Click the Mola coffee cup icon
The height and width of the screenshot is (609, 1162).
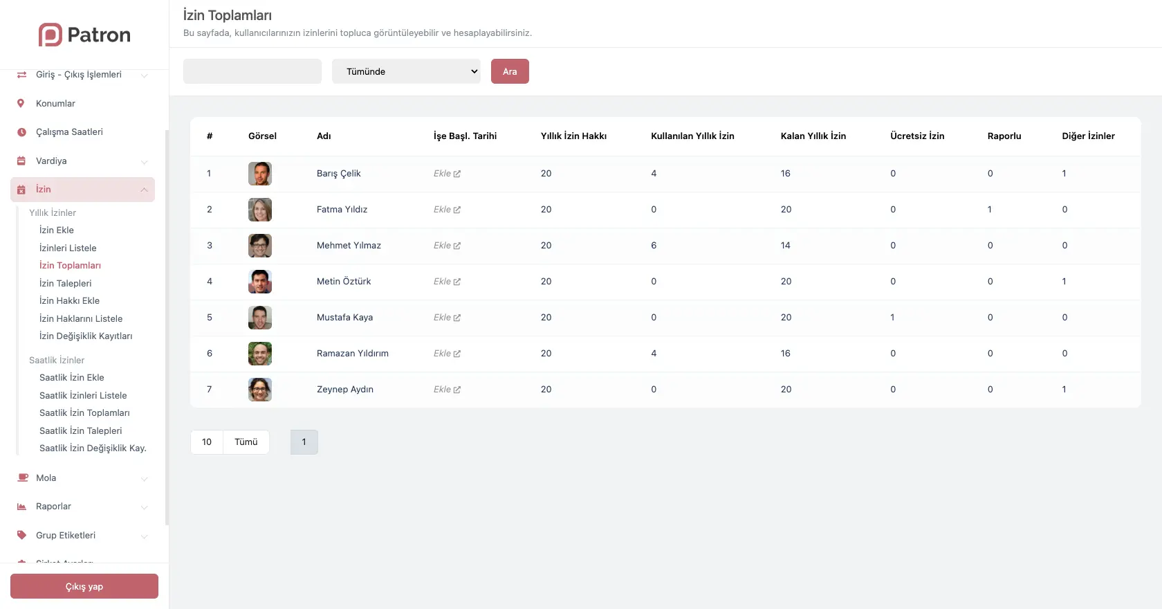click(22, 478)
